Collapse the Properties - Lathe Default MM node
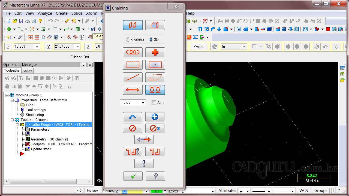This screenshot has width=349, height=196. coord(12,100)
